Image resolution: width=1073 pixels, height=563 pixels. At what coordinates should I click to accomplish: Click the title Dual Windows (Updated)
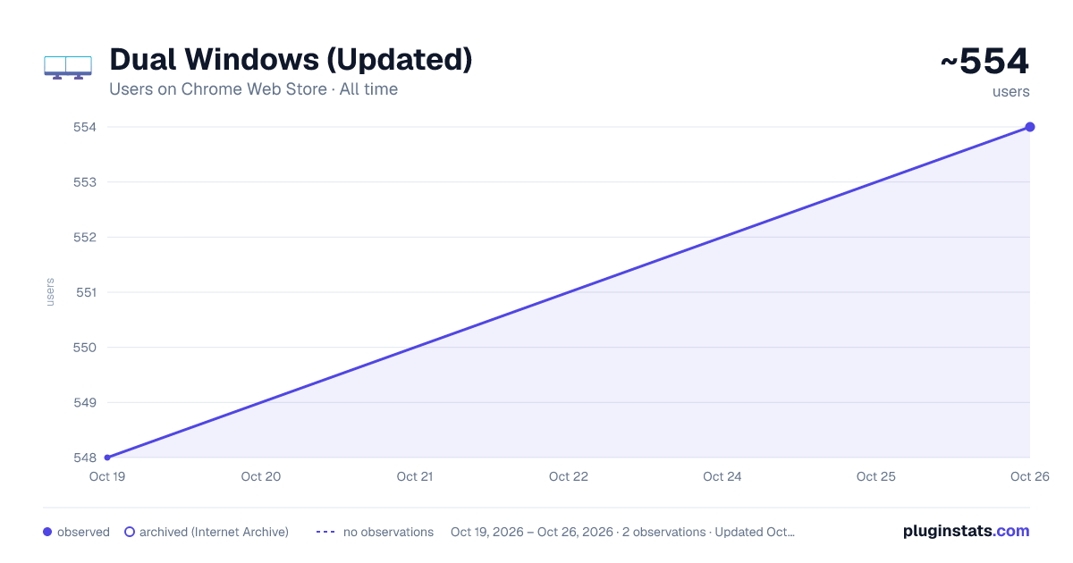pos(291,60)
